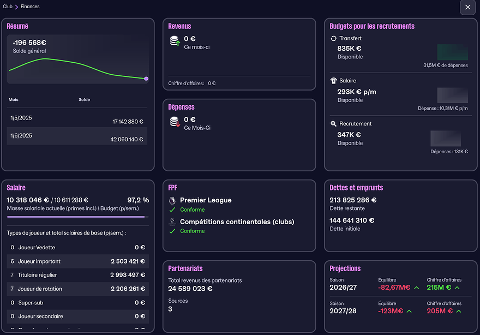Click the green arrow beside 215M € turnover

(x=457, y=288)
